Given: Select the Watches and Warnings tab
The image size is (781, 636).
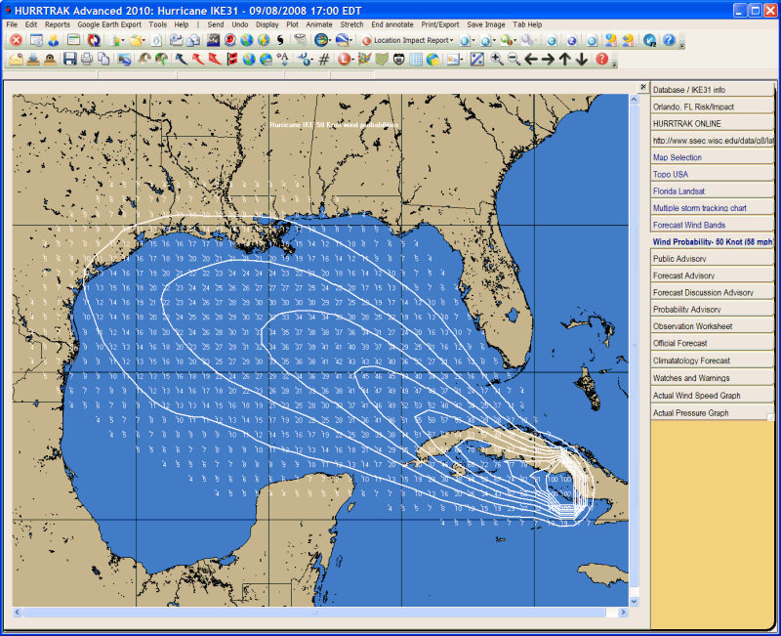Looking at the screenshot, I should pyautogui.click(x=713, y=378).
